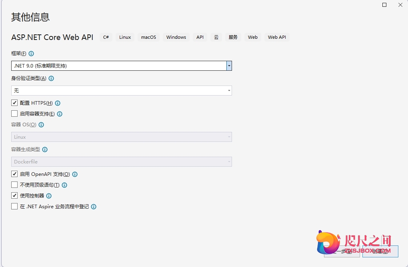Click the 容器生成类型 label

pyautogui.click(x=26, y=149)
